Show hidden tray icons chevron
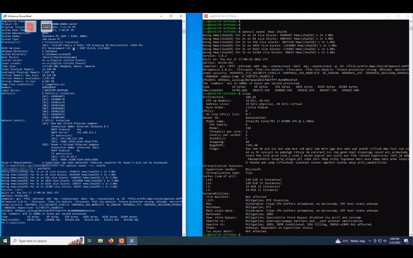This screenshot has width=413, height=258. 370,241
